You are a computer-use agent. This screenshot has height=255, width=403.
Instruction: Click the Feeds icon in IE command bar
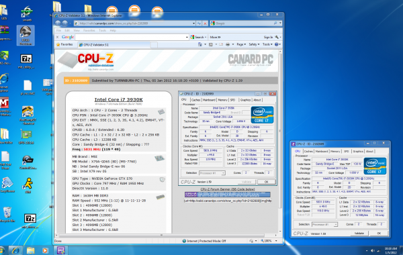pyautogui.click(x=211, y=44)
